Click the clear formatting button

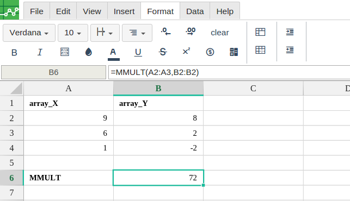[x=220, y=33]
